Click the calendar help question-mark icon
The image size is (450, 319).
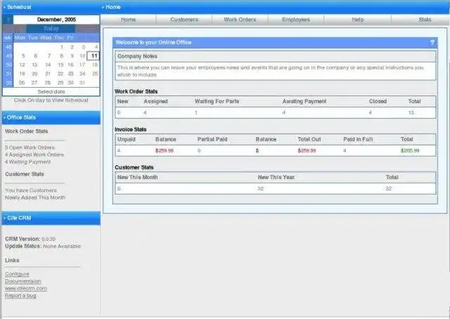click(x=8, y=20)
